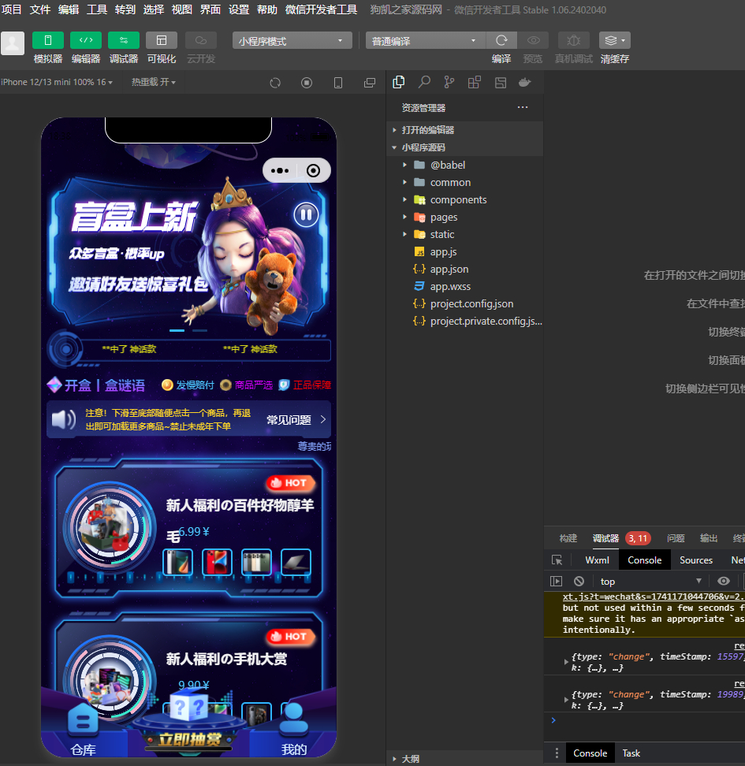The width and height of the screenshot is (745, 766).
Task: Expand the pages folder
Action: click(x=443, y=217)
